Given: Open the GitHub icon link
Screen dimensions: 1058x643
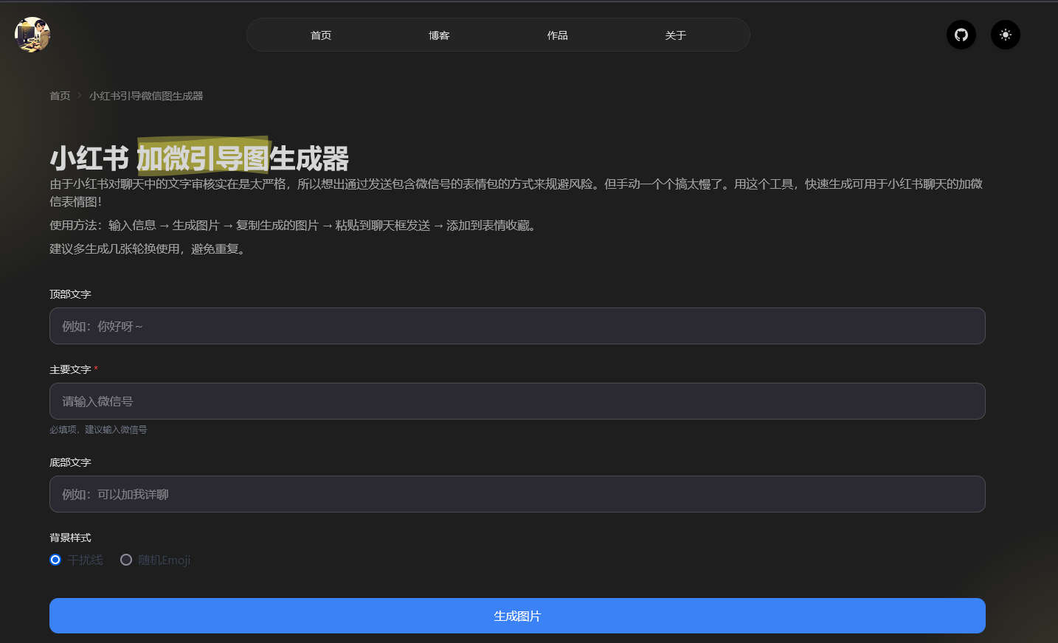Looking at the screenshot, I should [x=961, y=35].
